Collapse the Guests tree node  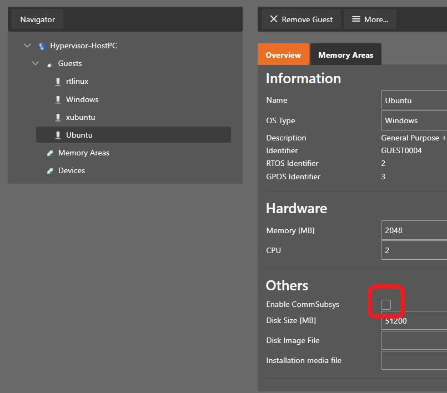(36, 64)
